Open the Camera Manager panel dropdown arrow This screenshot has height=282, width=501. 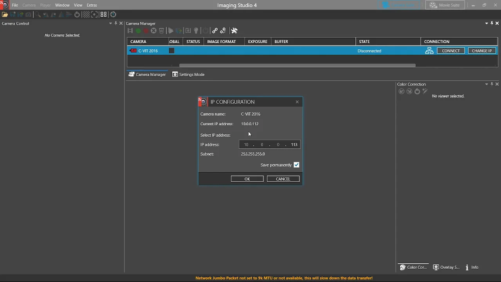487,23
